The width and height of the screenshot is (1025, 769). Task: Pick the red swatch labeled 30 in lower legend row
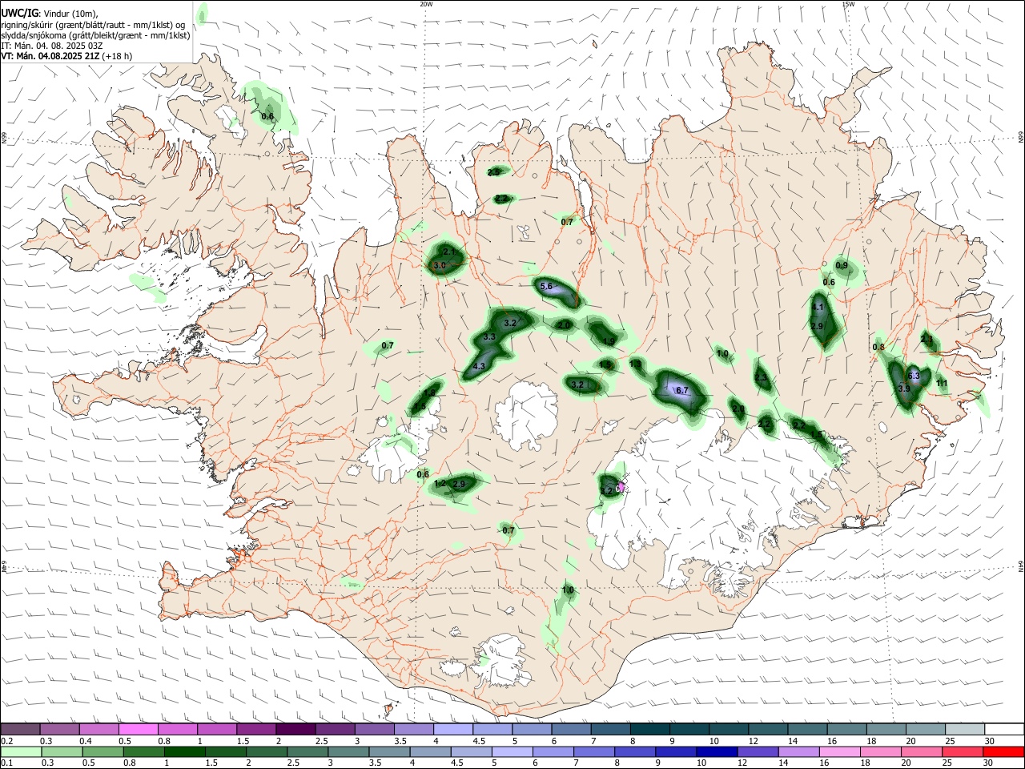click(1003, 751)
